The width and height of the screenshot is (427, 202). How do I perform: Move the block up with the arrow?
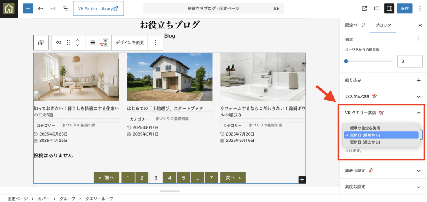pyautogui.click(x=77, y=40)
